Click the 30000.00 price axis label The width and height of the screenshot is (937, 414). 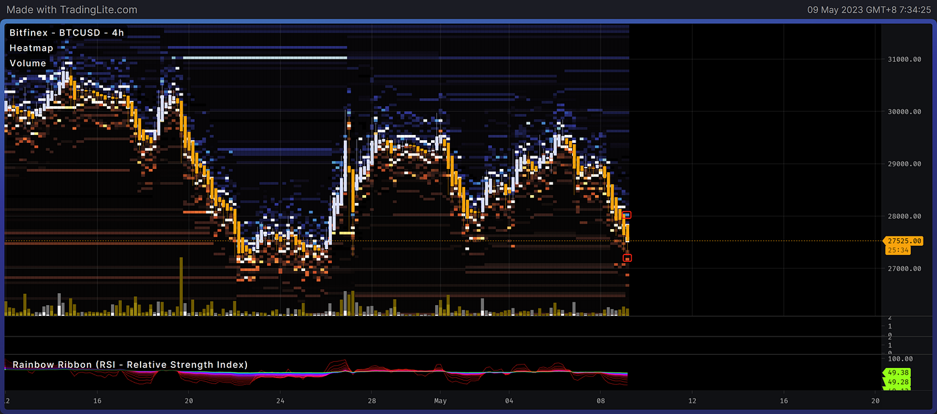[x=904, y=112]
